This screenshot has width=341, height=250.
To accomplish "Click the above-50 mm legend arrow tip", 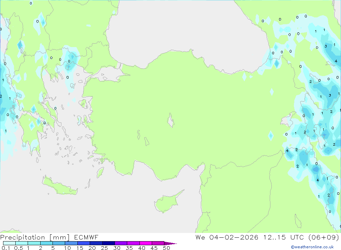I will [x=170, y=244].
